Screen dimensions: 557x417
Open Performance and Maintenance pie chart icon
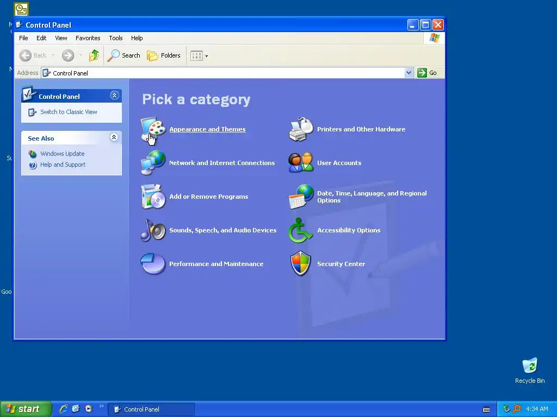point(153,263)
